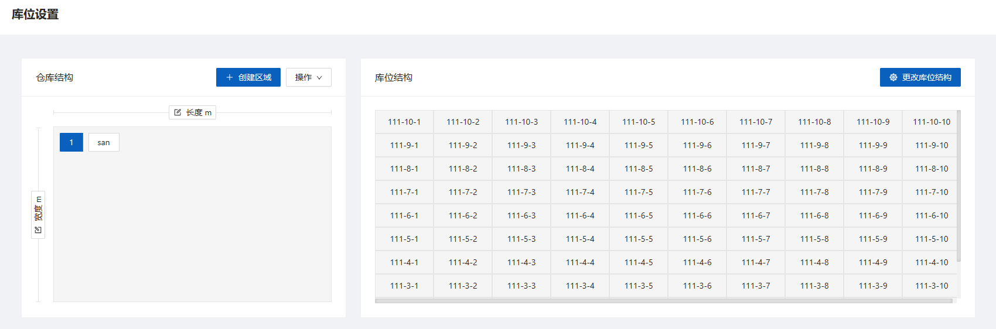996x329 pixels.
Task: Select the blue zone block labeled 1
Action: click(71, 142)
